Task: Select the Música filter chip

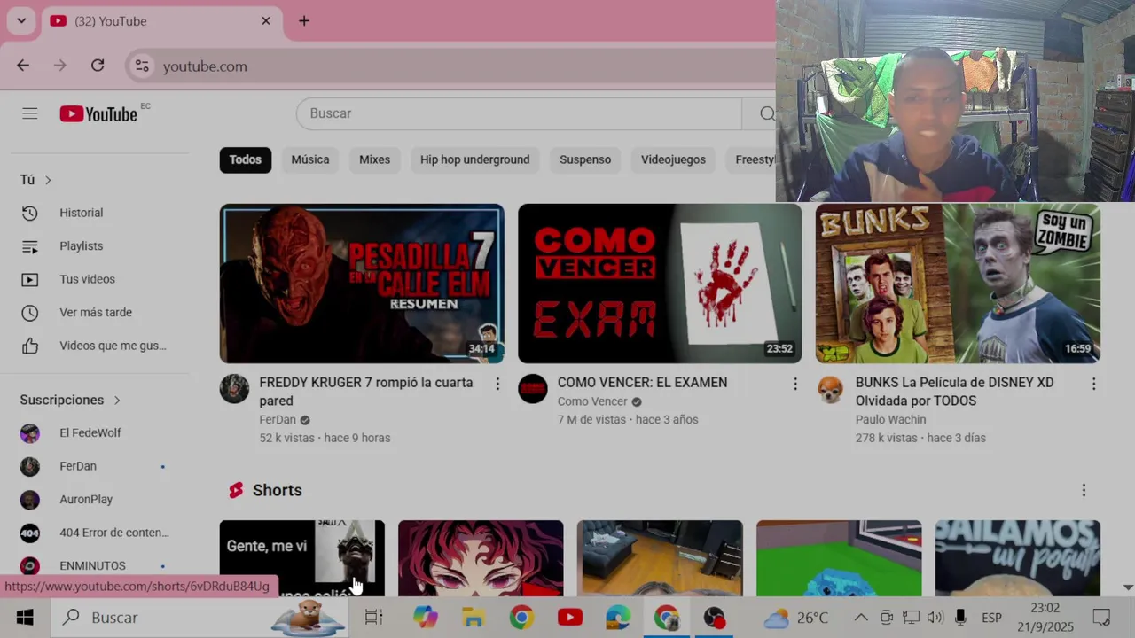Action: 310,159
